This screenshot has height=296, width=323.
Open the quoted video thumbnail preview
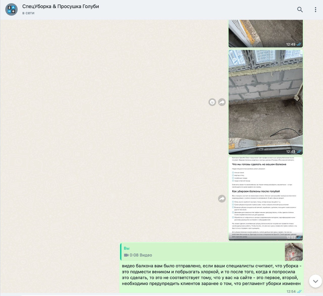pos(294,252)
